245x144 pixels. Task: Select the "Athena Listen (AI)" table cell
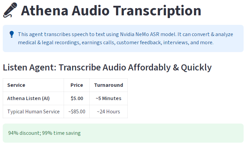pos(28,98)
